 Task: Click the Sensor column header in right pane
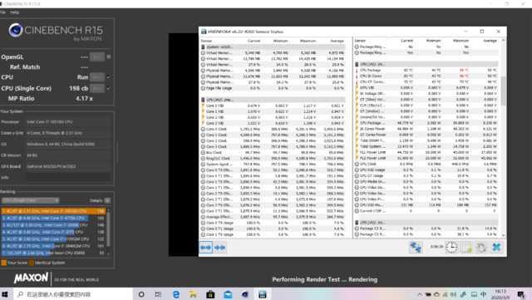[360, 41]
